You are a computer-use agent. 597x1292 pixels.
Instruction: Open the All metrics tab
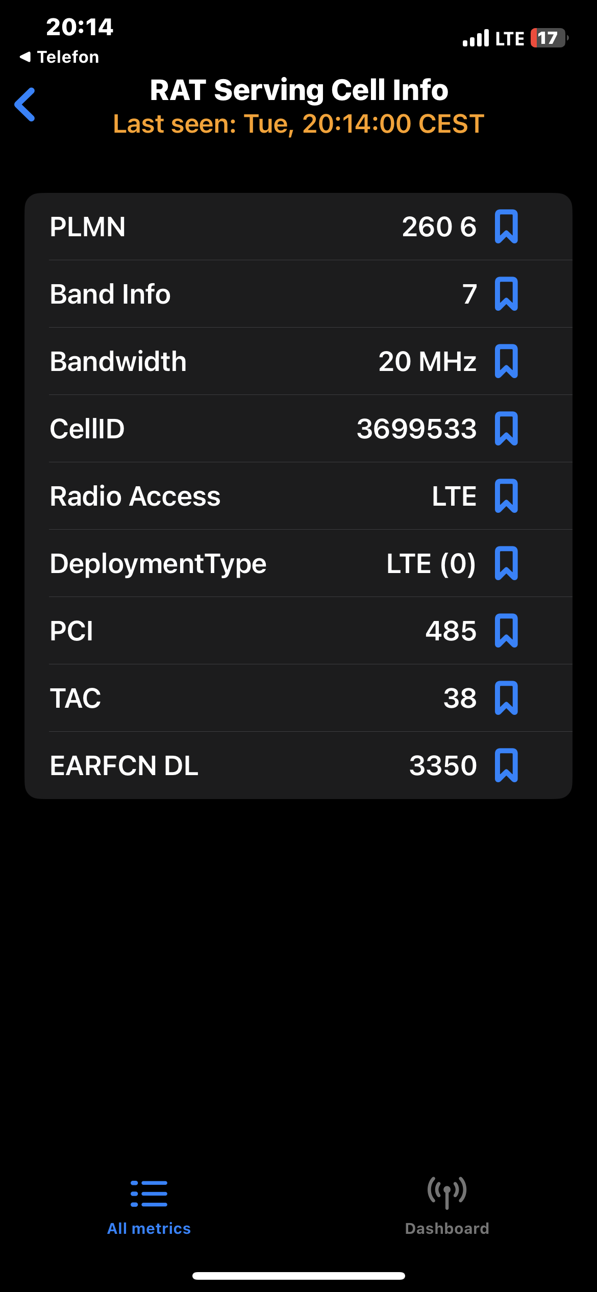click(148, 1207)
